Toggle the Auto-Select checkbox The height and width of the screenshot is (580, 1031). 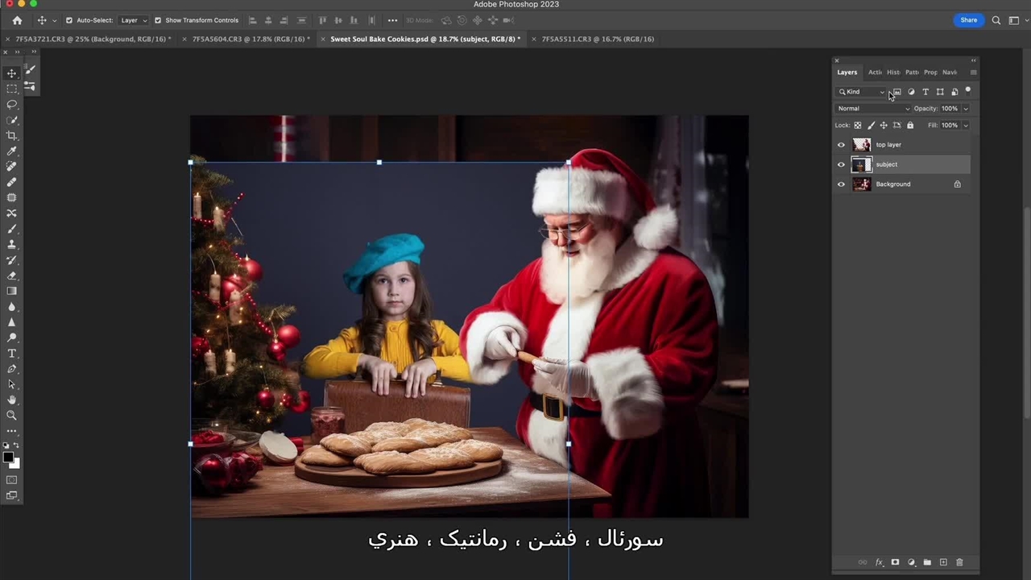(68, 20)
